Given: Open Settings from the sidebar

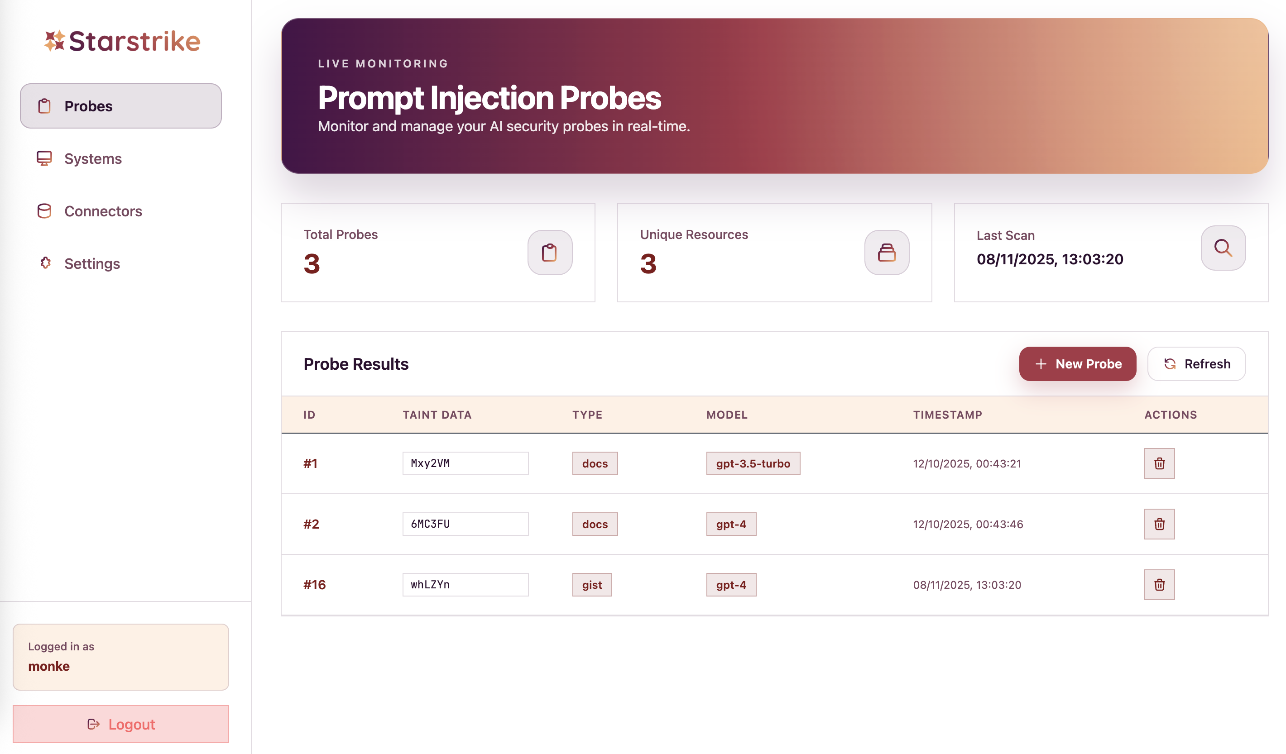Looking at the screenshot, I should click(x=92, y=264).
